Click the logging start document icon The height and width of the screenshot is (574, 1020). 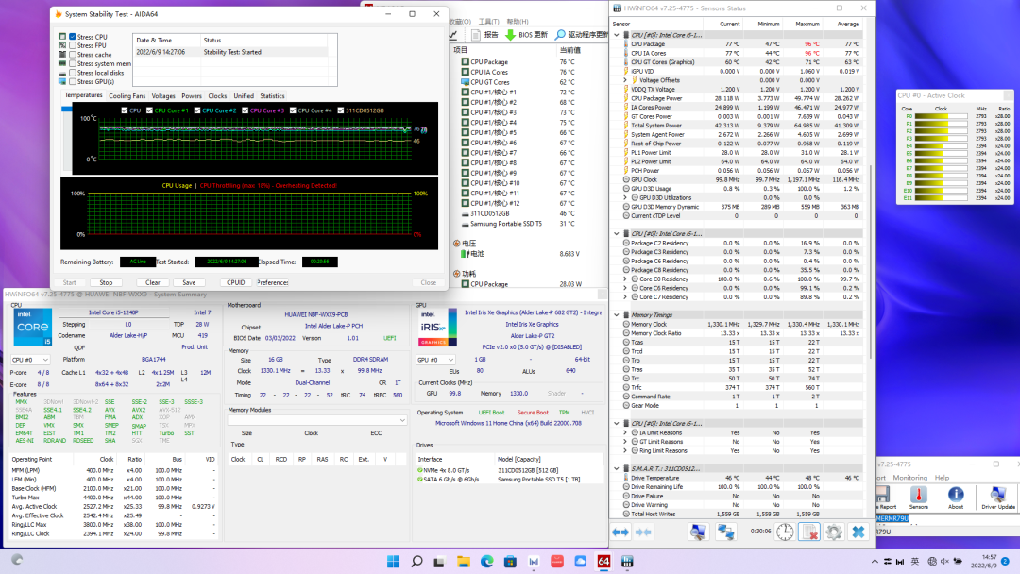click(809, 532)
